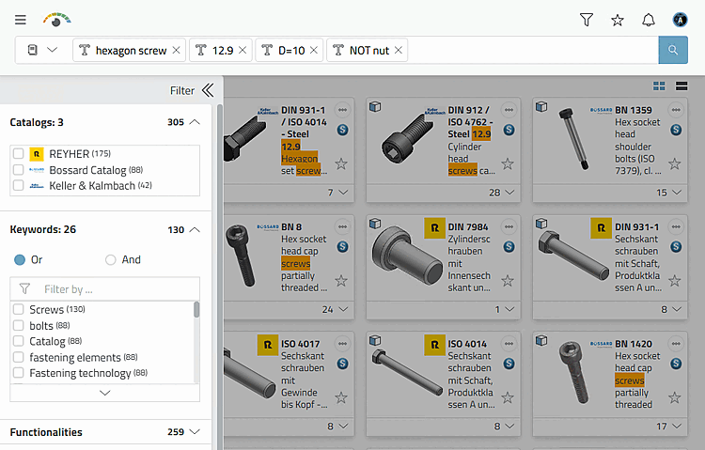Viewport: 705px width, 450px height.
Task: Click the 3D cube icon on DIN 7984 card
Action: 375,224
